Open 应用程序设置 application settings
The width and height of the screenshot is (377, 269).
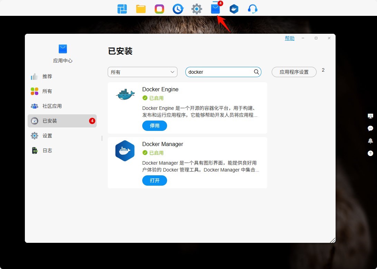[294, 72]
